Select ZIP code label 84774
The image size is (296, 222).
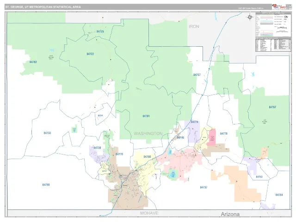point(195,122)
